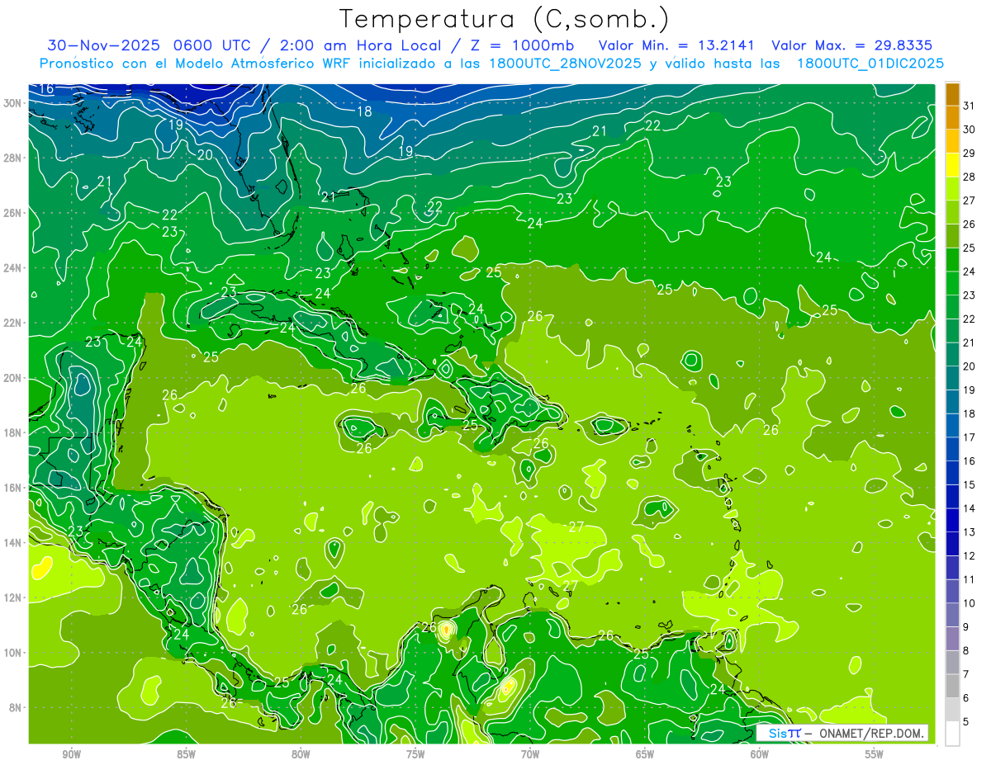Select the 'Valor Max. = 29.8335' text
The image size is (991, 765).
[x=853, y=45]
